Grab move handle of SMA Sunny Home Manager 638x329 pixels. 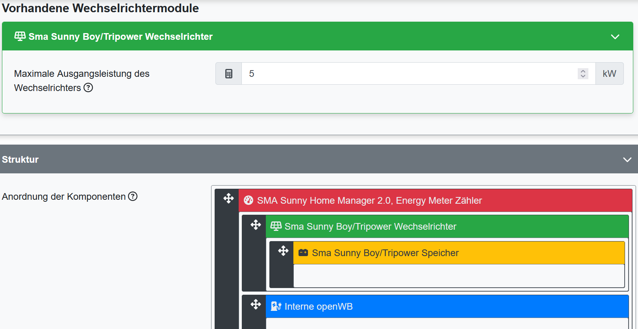(x=228, y=199)
